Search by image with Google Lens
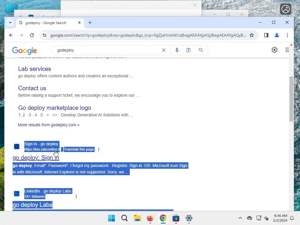Screen dimensions: 300x225 [188, 50]
